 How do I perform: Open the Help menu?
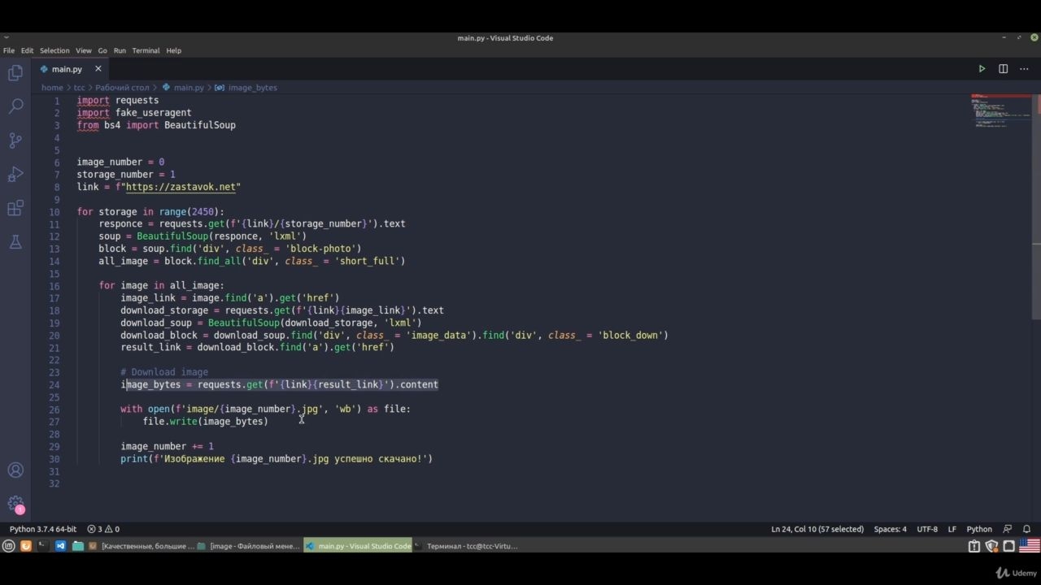point(174,50)
